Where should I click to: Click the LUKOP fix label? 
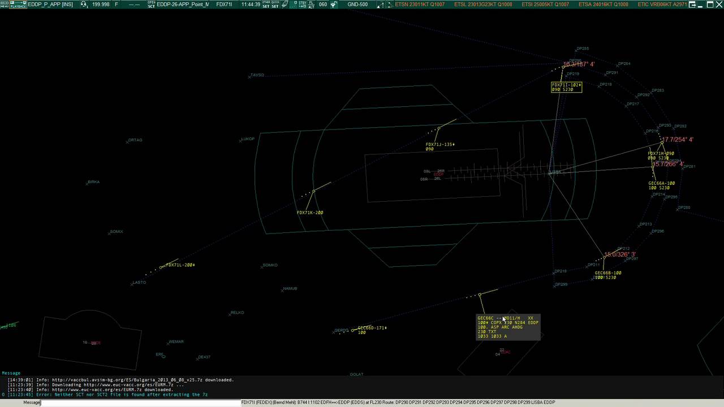click(x=248, y=138)
